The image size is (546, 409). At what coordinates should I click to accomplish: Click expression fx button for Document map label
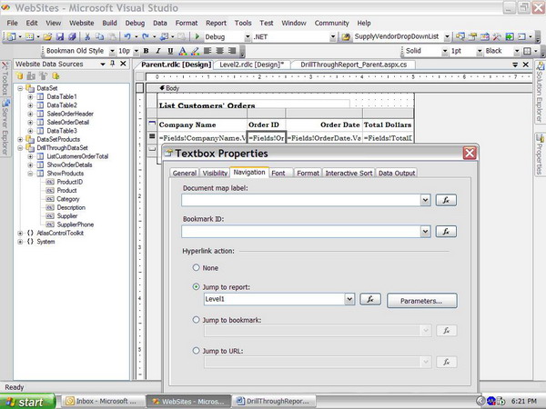[446, 200]
